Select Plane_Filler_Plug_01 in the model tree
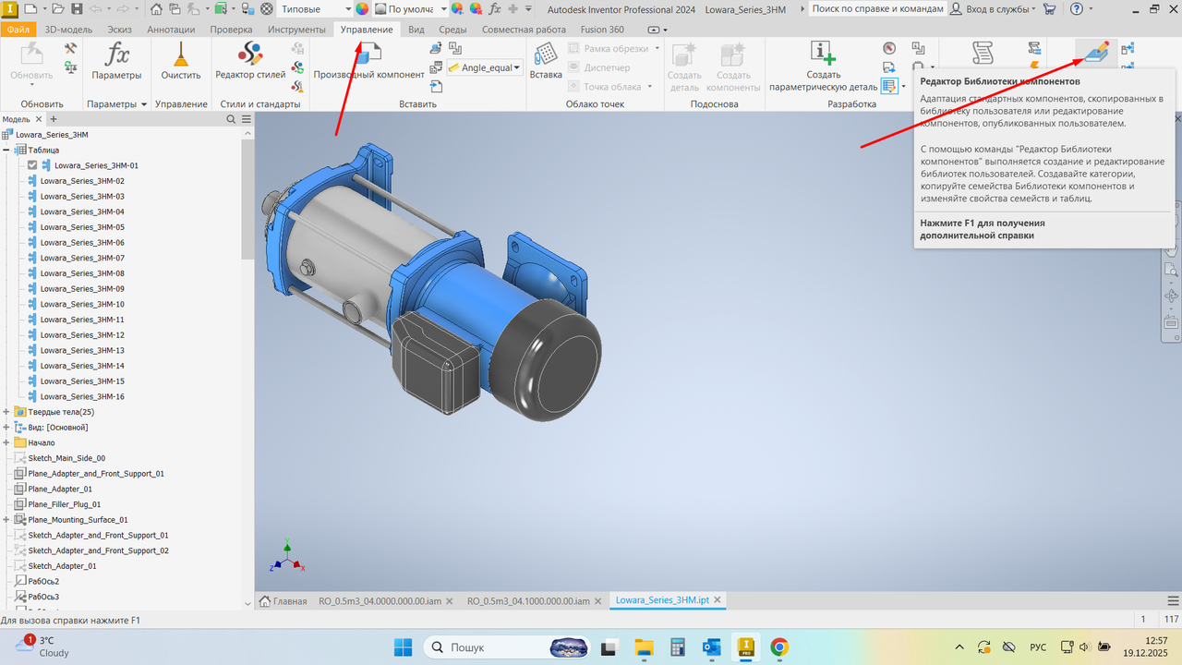This screenshot has width=1182, height=665. (65, 504)
